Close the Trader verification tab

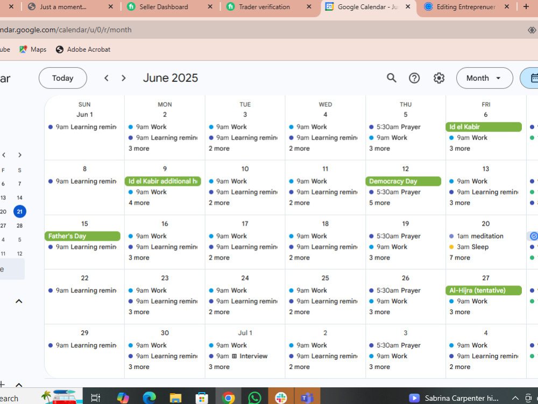tap(309, 6)
